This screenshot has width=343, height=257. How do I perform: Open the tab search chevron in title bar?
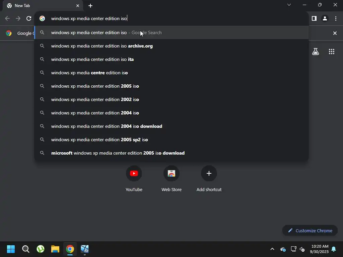tap(289, 5)
